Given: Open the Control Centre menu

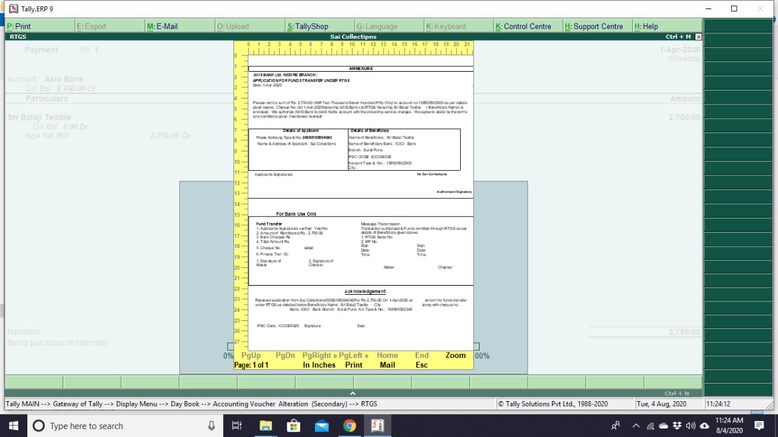Looking at the screenshot, I should pyautogui.click(x=523, y=26).
